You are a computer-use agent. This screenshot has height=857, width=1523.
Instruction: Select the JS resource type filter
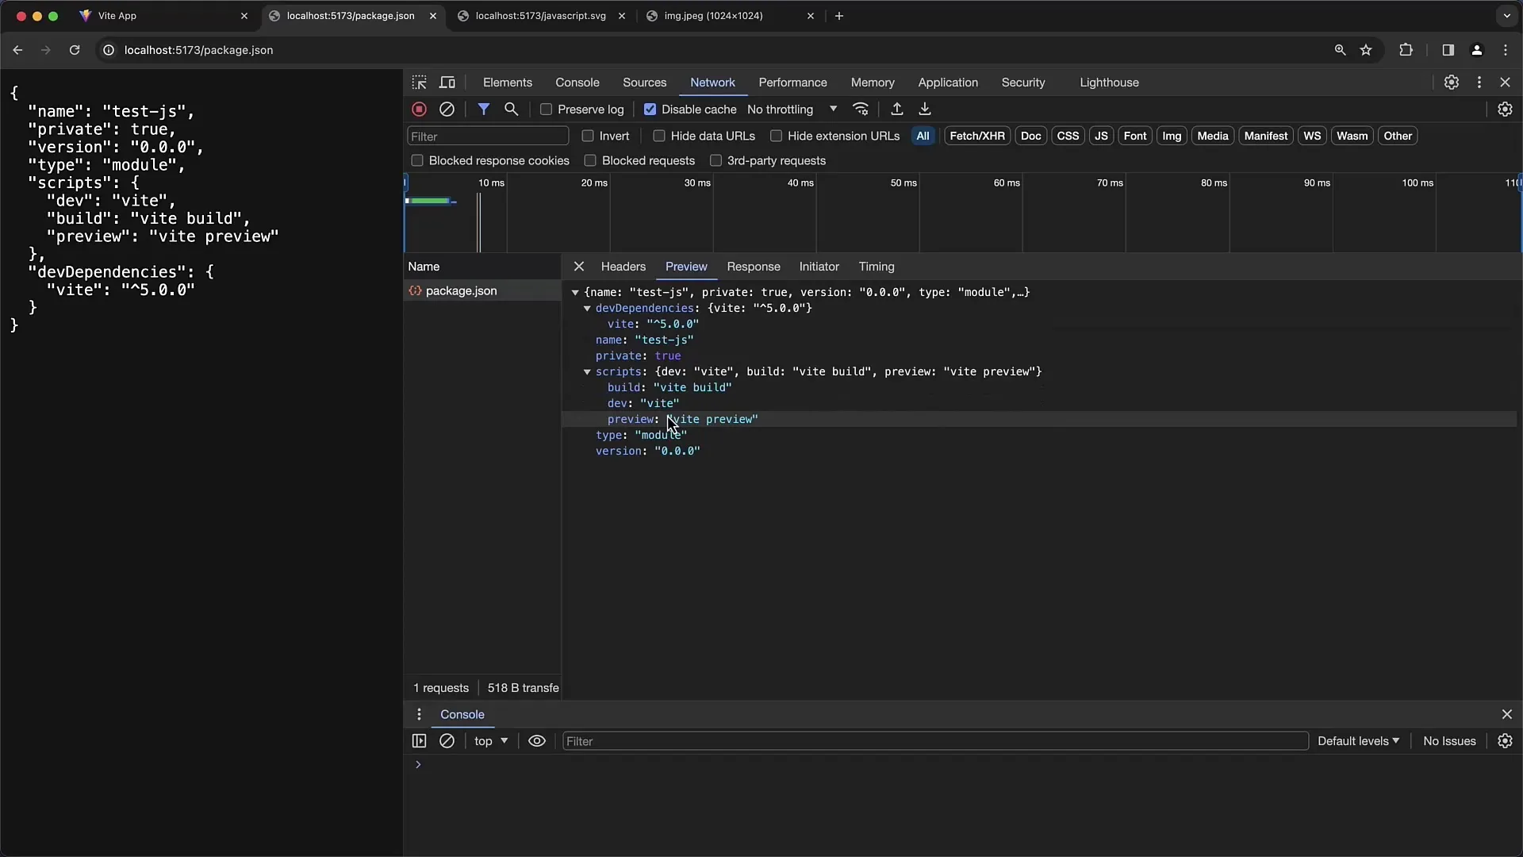coord(1102,135)
